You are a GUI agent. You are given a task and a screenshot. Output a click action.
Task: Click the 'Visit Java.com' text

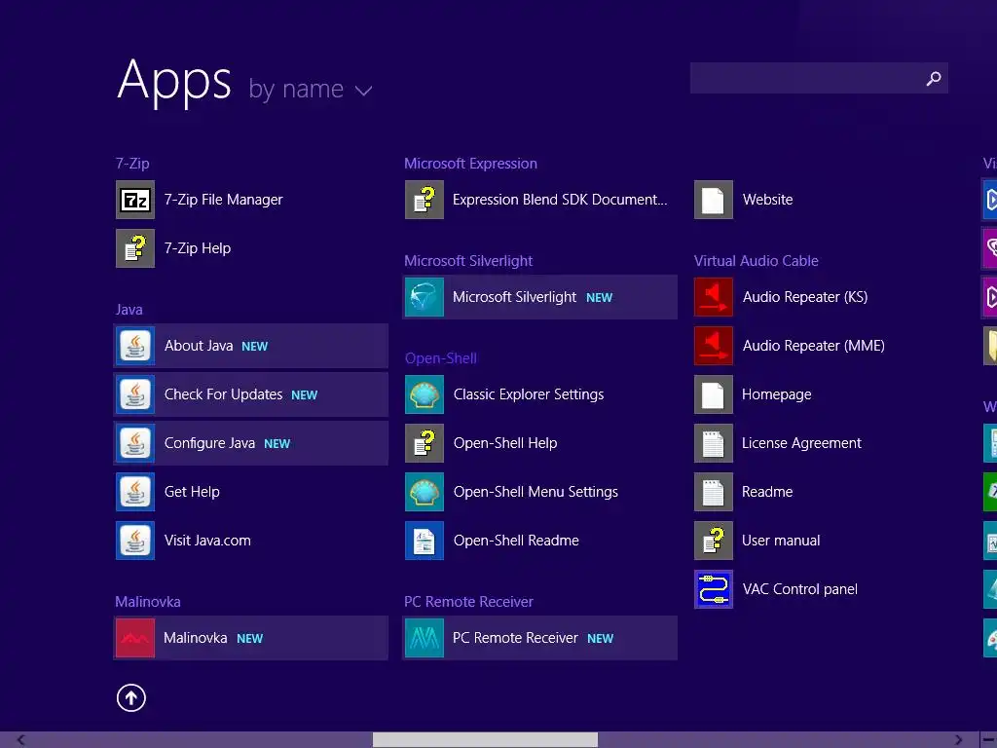[x=207, y=541]
